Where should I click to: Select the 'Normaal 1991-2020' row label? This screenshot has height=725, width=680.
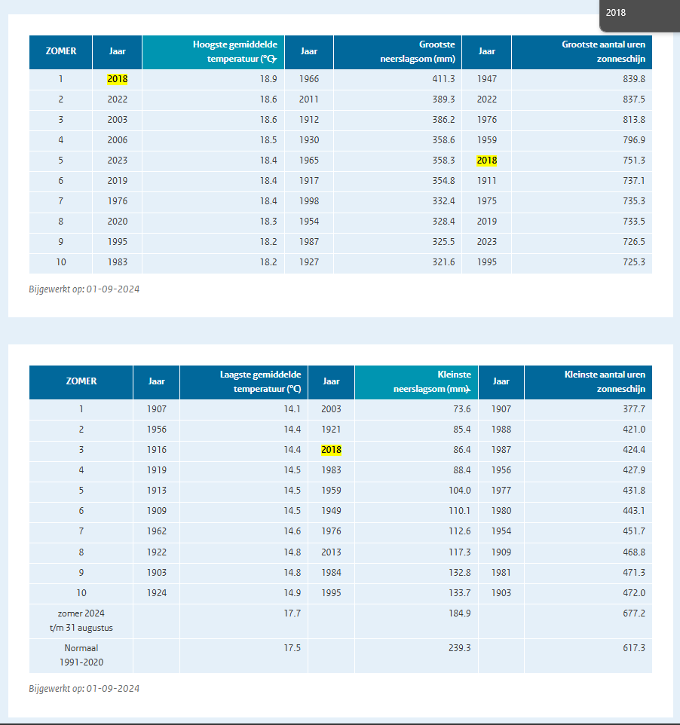point(81,655)
